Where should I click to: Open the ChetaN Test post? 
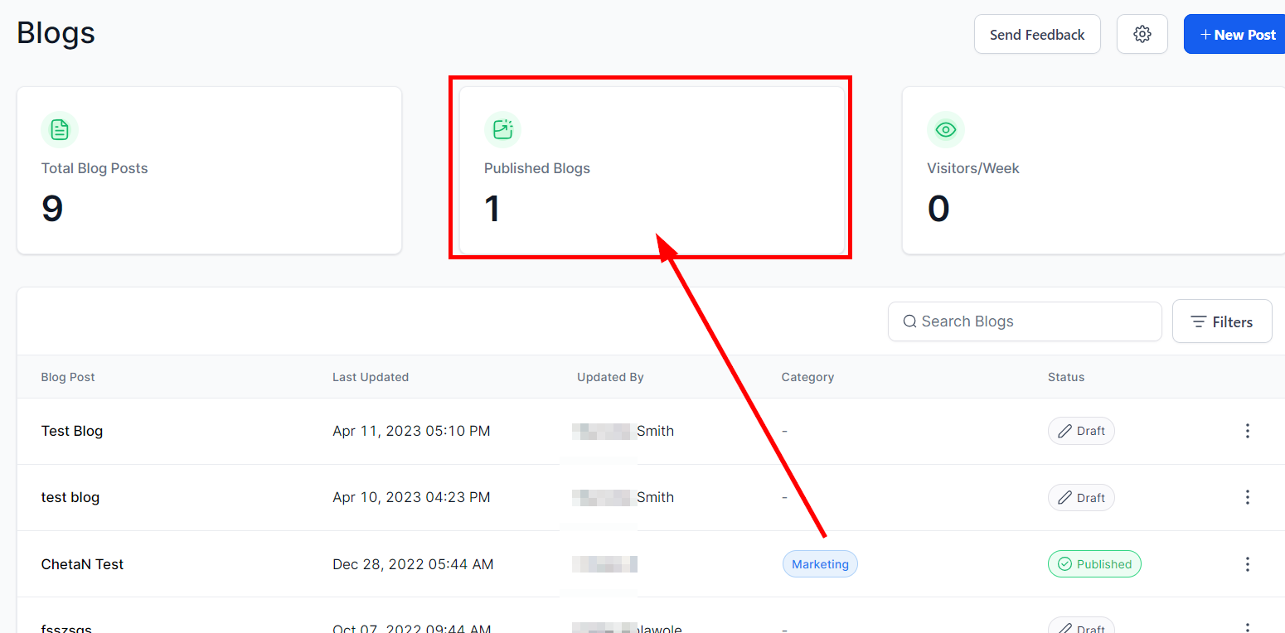tap(82, 564)
